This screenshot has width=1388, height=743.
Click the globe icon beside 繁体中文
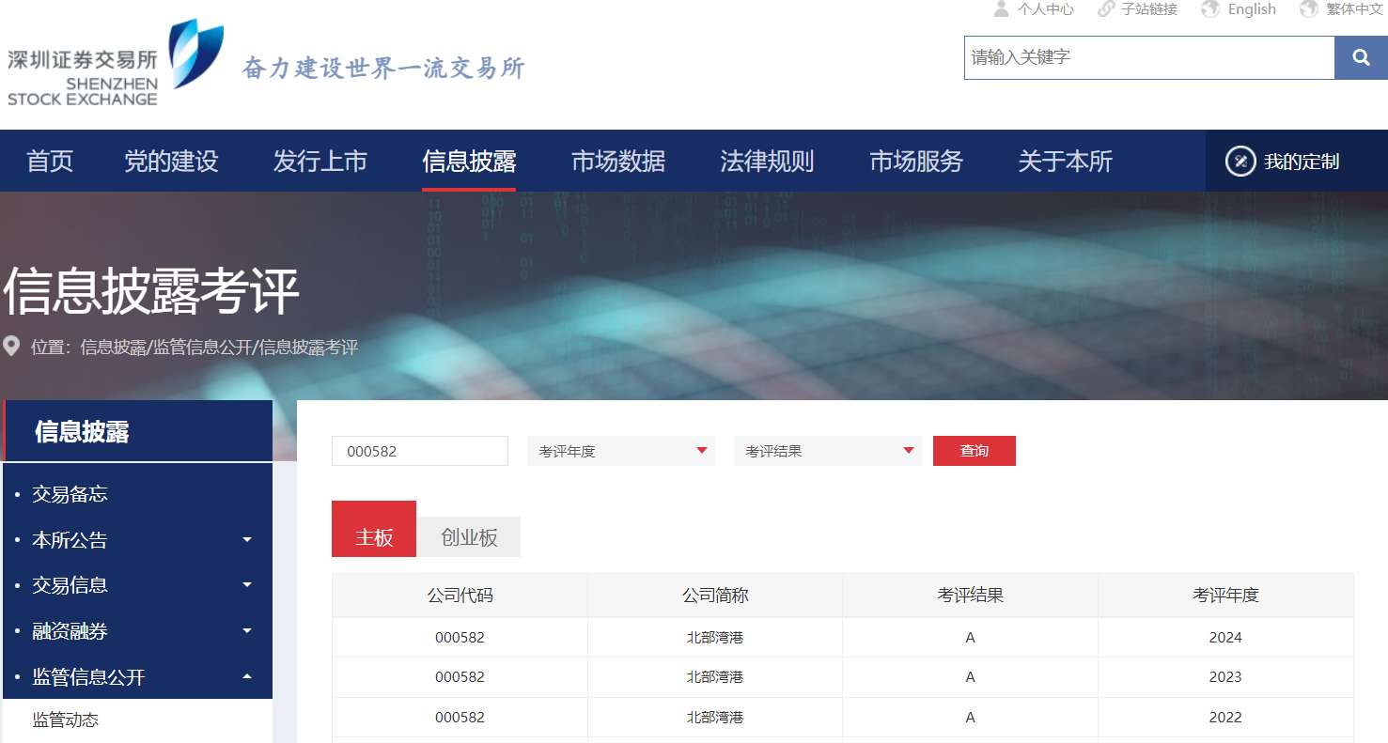pos(1309,9)
